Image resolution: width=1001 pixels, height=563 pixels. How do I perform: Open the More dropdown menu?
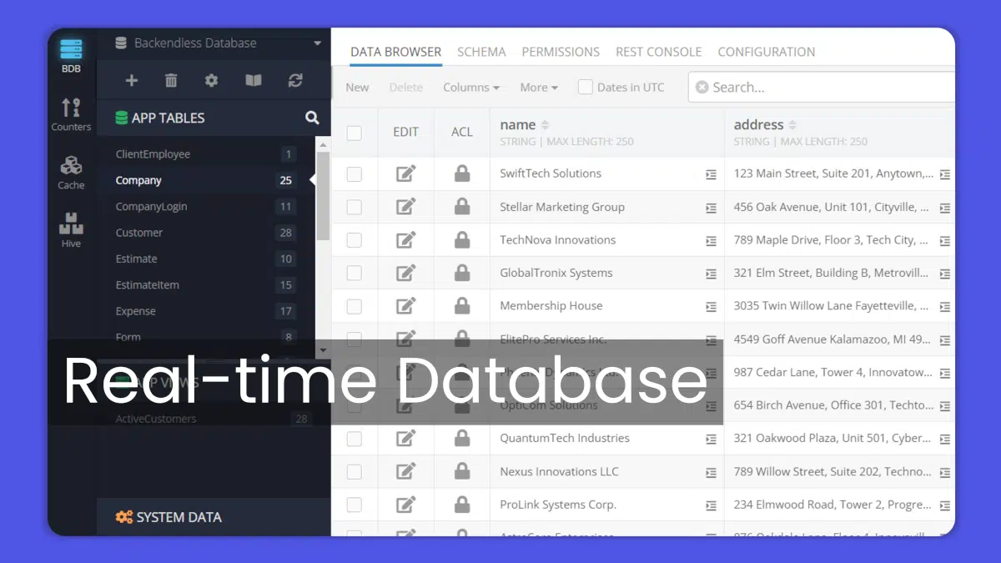tap(538, 87)
